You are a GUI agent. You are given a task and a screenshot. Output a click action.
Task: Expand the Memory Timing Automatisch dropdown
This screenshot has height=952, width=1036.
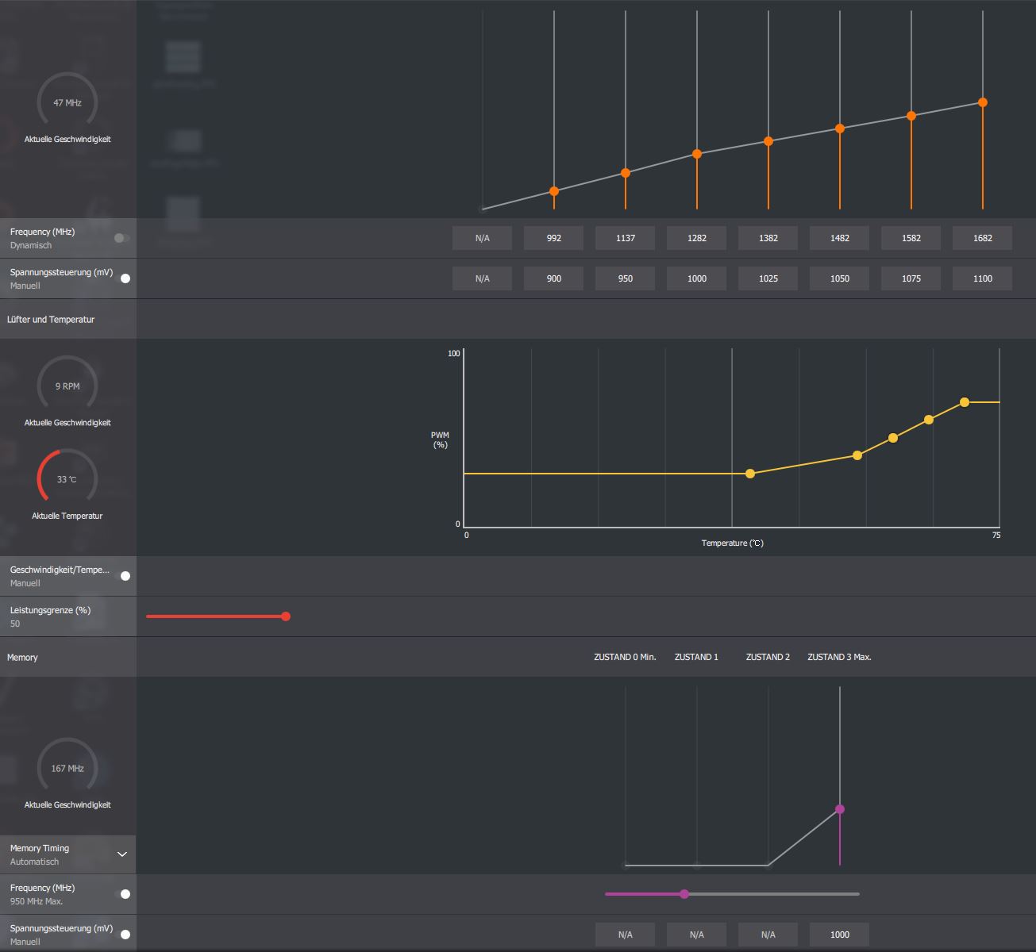[x=122, y=854]
